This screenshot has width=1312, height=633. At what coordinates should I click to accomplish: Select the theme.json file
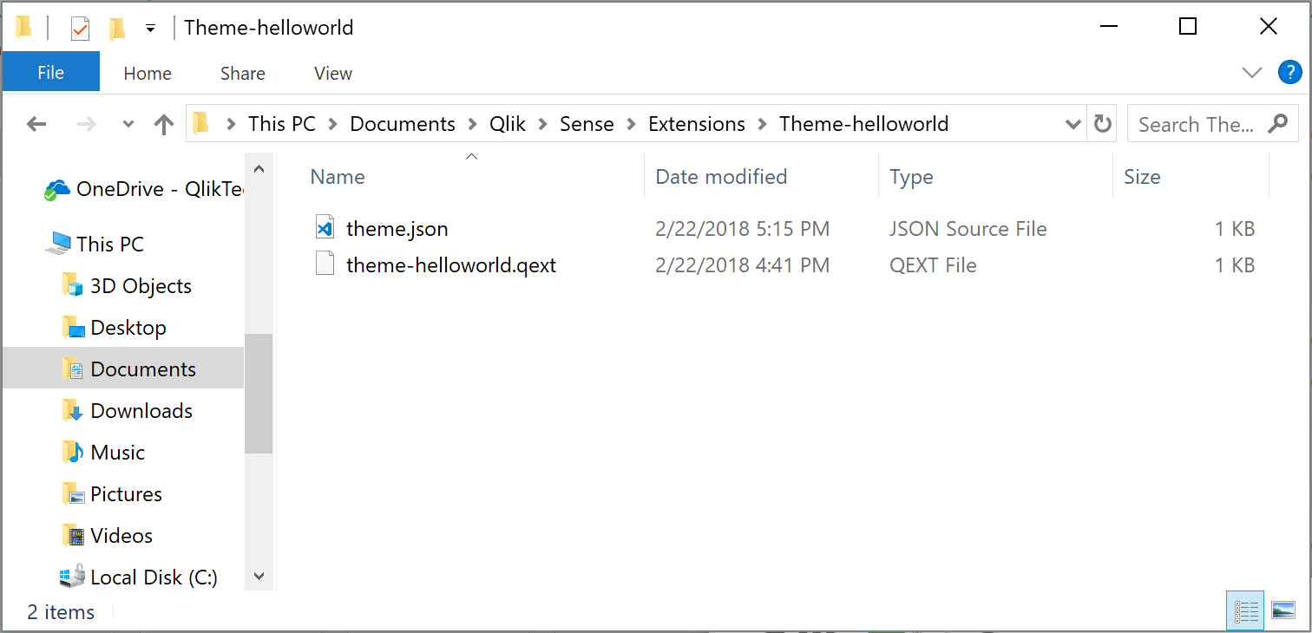click(x=397, y=229)
